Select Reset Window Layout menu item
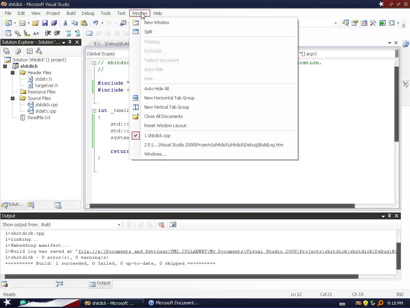Screen dimensions: 410x308 pos(214,126)
